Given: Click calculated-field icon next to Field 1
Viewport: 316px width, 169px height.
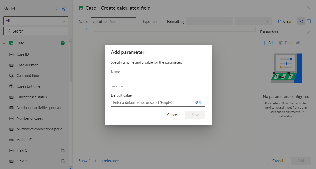Looking at the screenshot, I should click(x=63, y=150).
